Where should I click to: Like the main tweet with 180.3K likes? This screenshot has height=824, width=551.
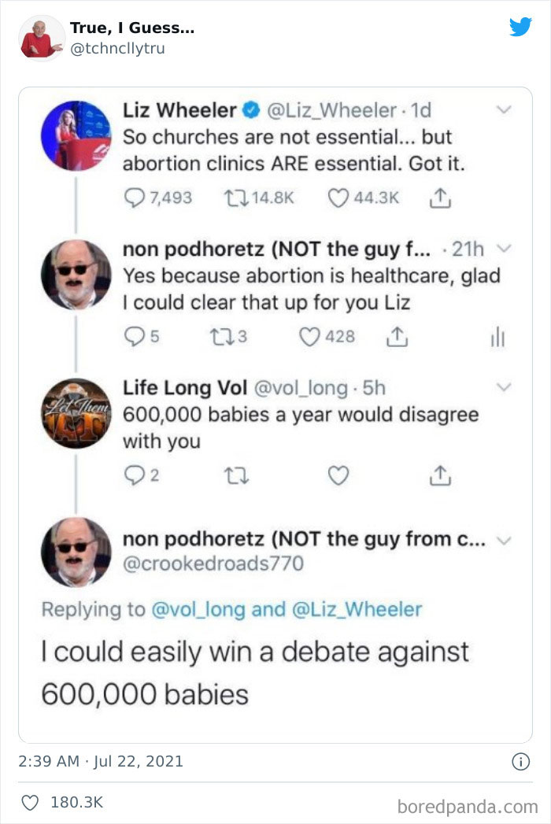(x=30, y=803)
